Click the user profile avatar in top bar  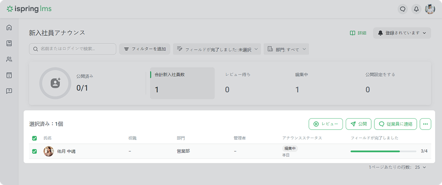[x=430, y=9]
